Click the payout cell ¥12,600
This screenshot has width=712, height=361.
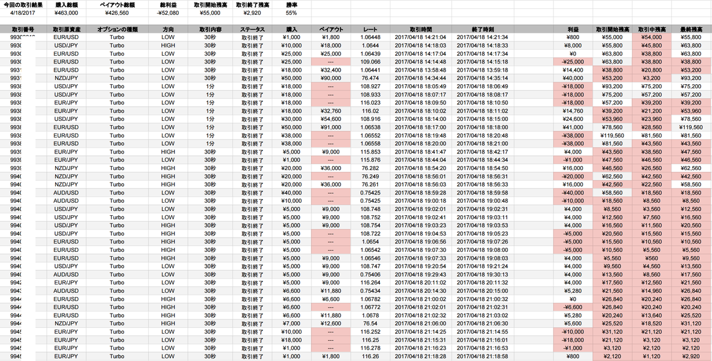click(x=331, y=324)
